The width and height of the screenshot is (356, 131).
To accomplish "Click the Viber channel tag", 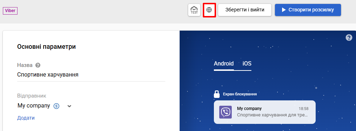I will [x=10, y=11].
